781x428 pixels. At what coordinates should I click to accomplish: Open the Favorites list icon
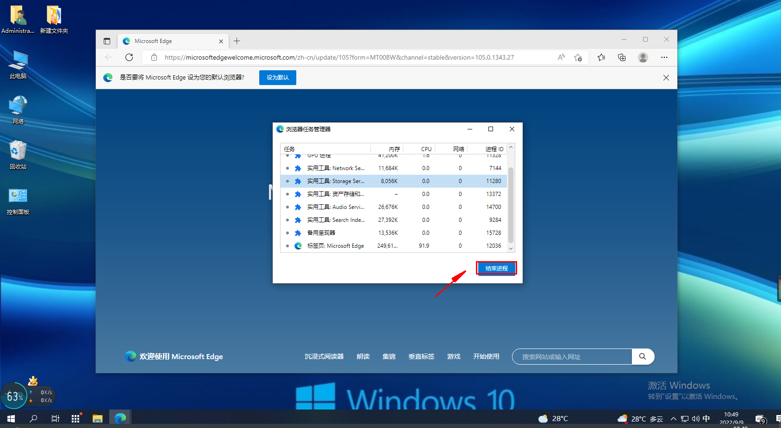601,57
